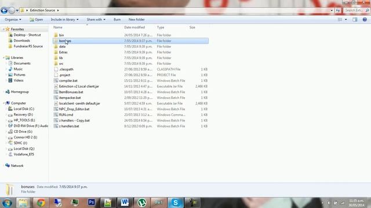Viewport: 371px width, 208px height.
Task: Click Open in the toolbar
Action: [x=36, y=20]
